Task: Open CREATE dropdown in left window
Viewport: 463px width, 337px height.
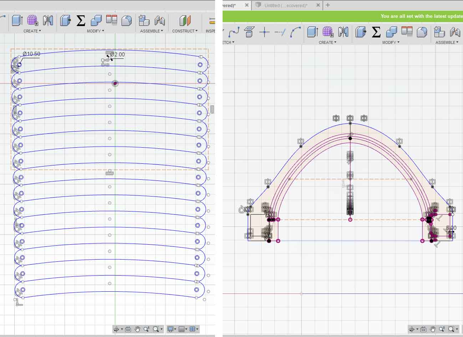Action: point(32,31)
